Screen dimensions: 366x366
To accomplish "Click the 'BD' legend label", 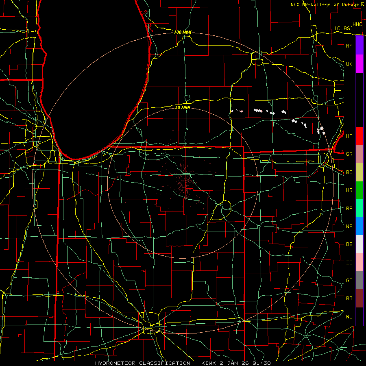I will click(349, 172).
